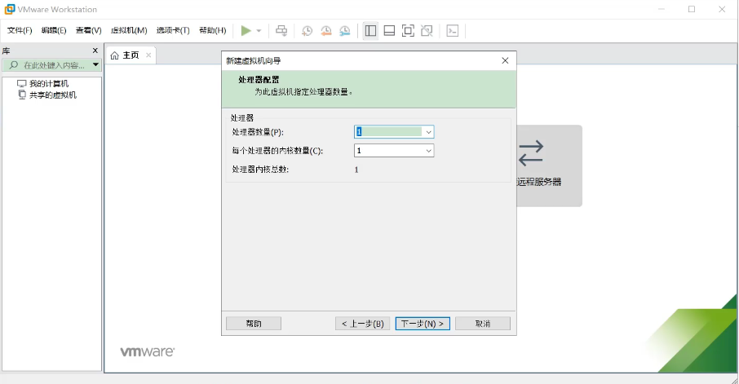Open the 编辑(E) menu
739x384 pixels.
pyautogui.click(x=54, y=31)
